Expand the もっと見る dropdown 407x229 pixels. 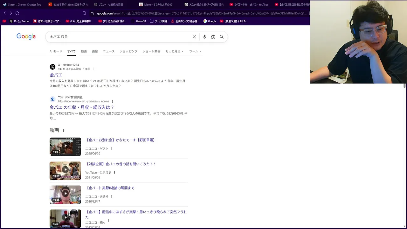pos(174,51)
